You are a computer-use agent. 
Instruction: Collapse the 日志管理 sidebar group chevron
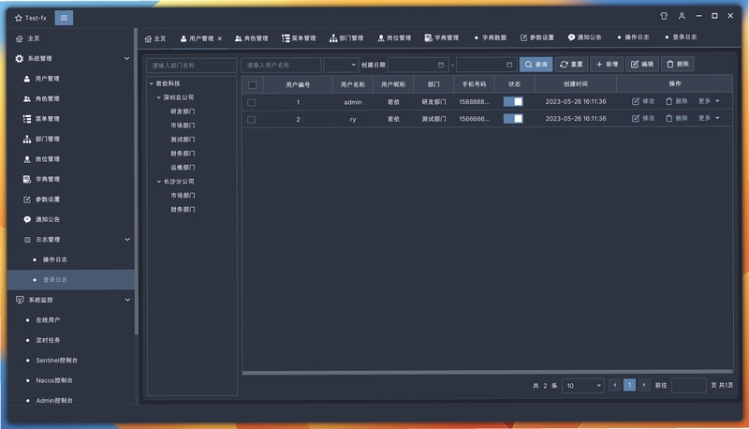click(x=127, y=240)
